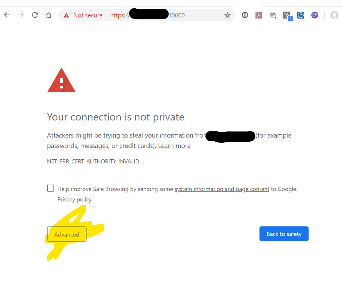Open the 1Password extension
342x292 pixels.
(245, 15)
